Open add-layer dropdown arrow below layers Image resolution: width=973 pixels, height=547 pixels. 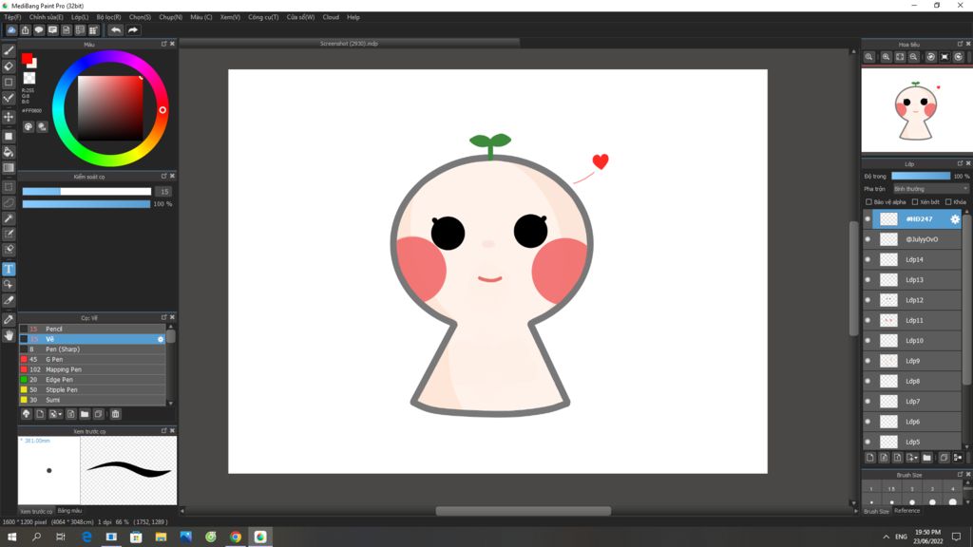pos(915,459)
